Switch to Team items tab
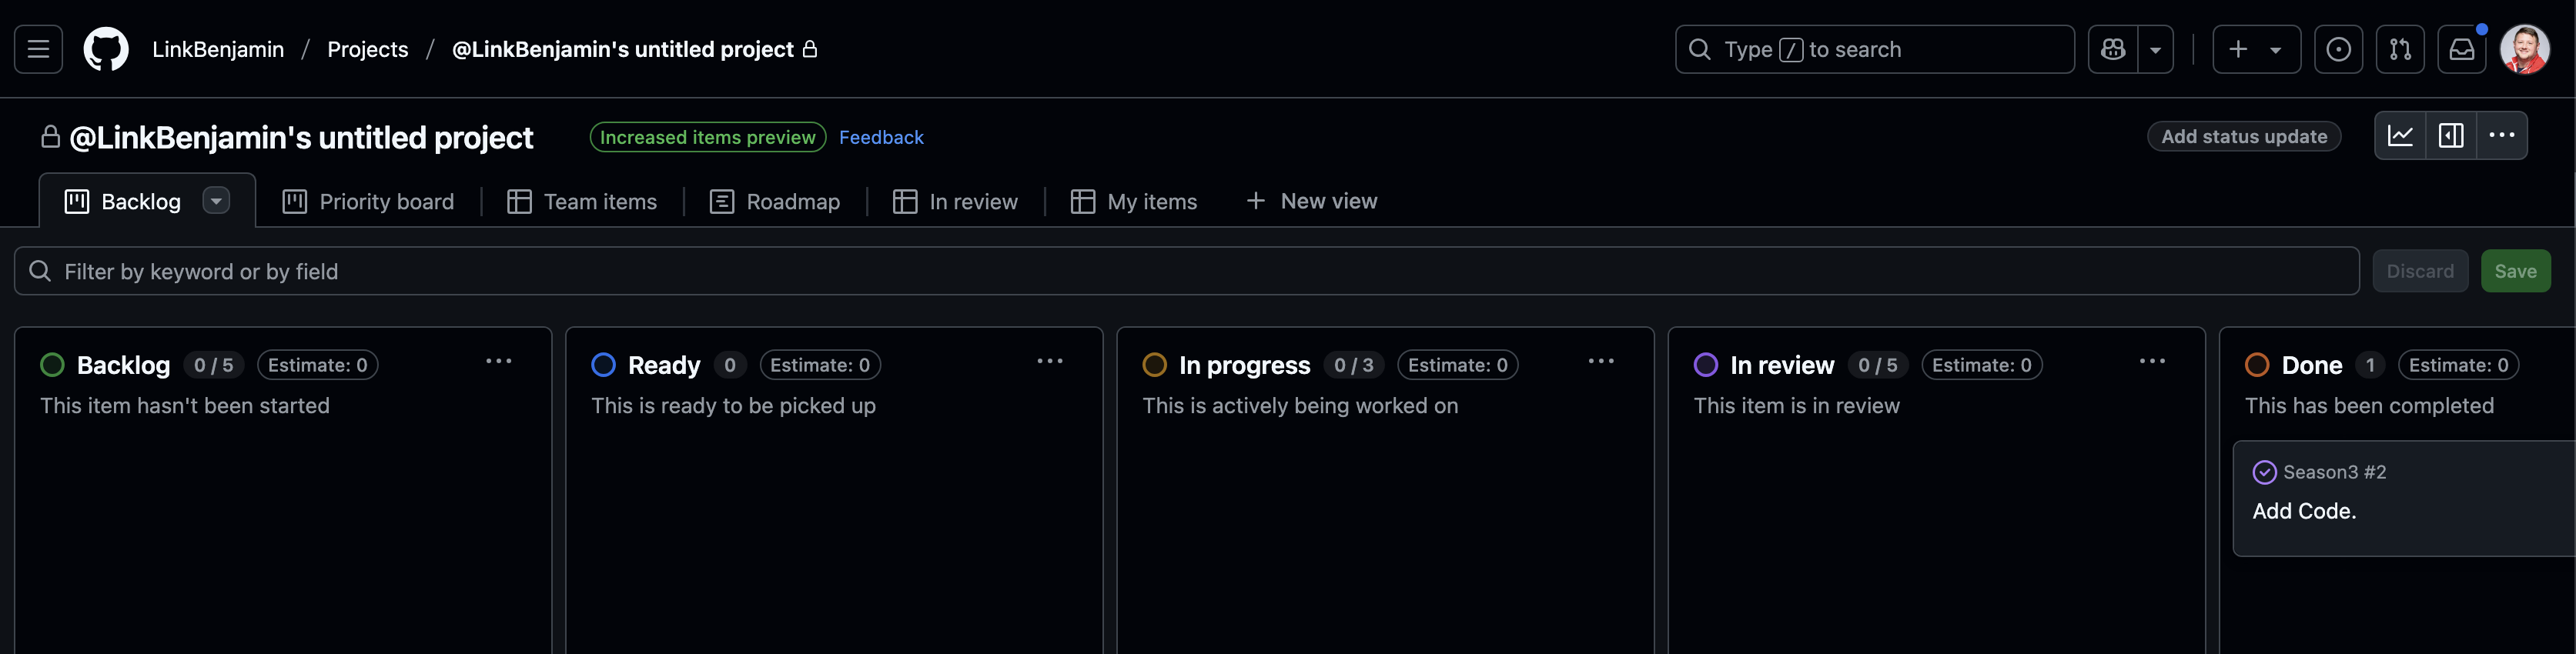Viewport: 2576px width, 654px height. 582,201
